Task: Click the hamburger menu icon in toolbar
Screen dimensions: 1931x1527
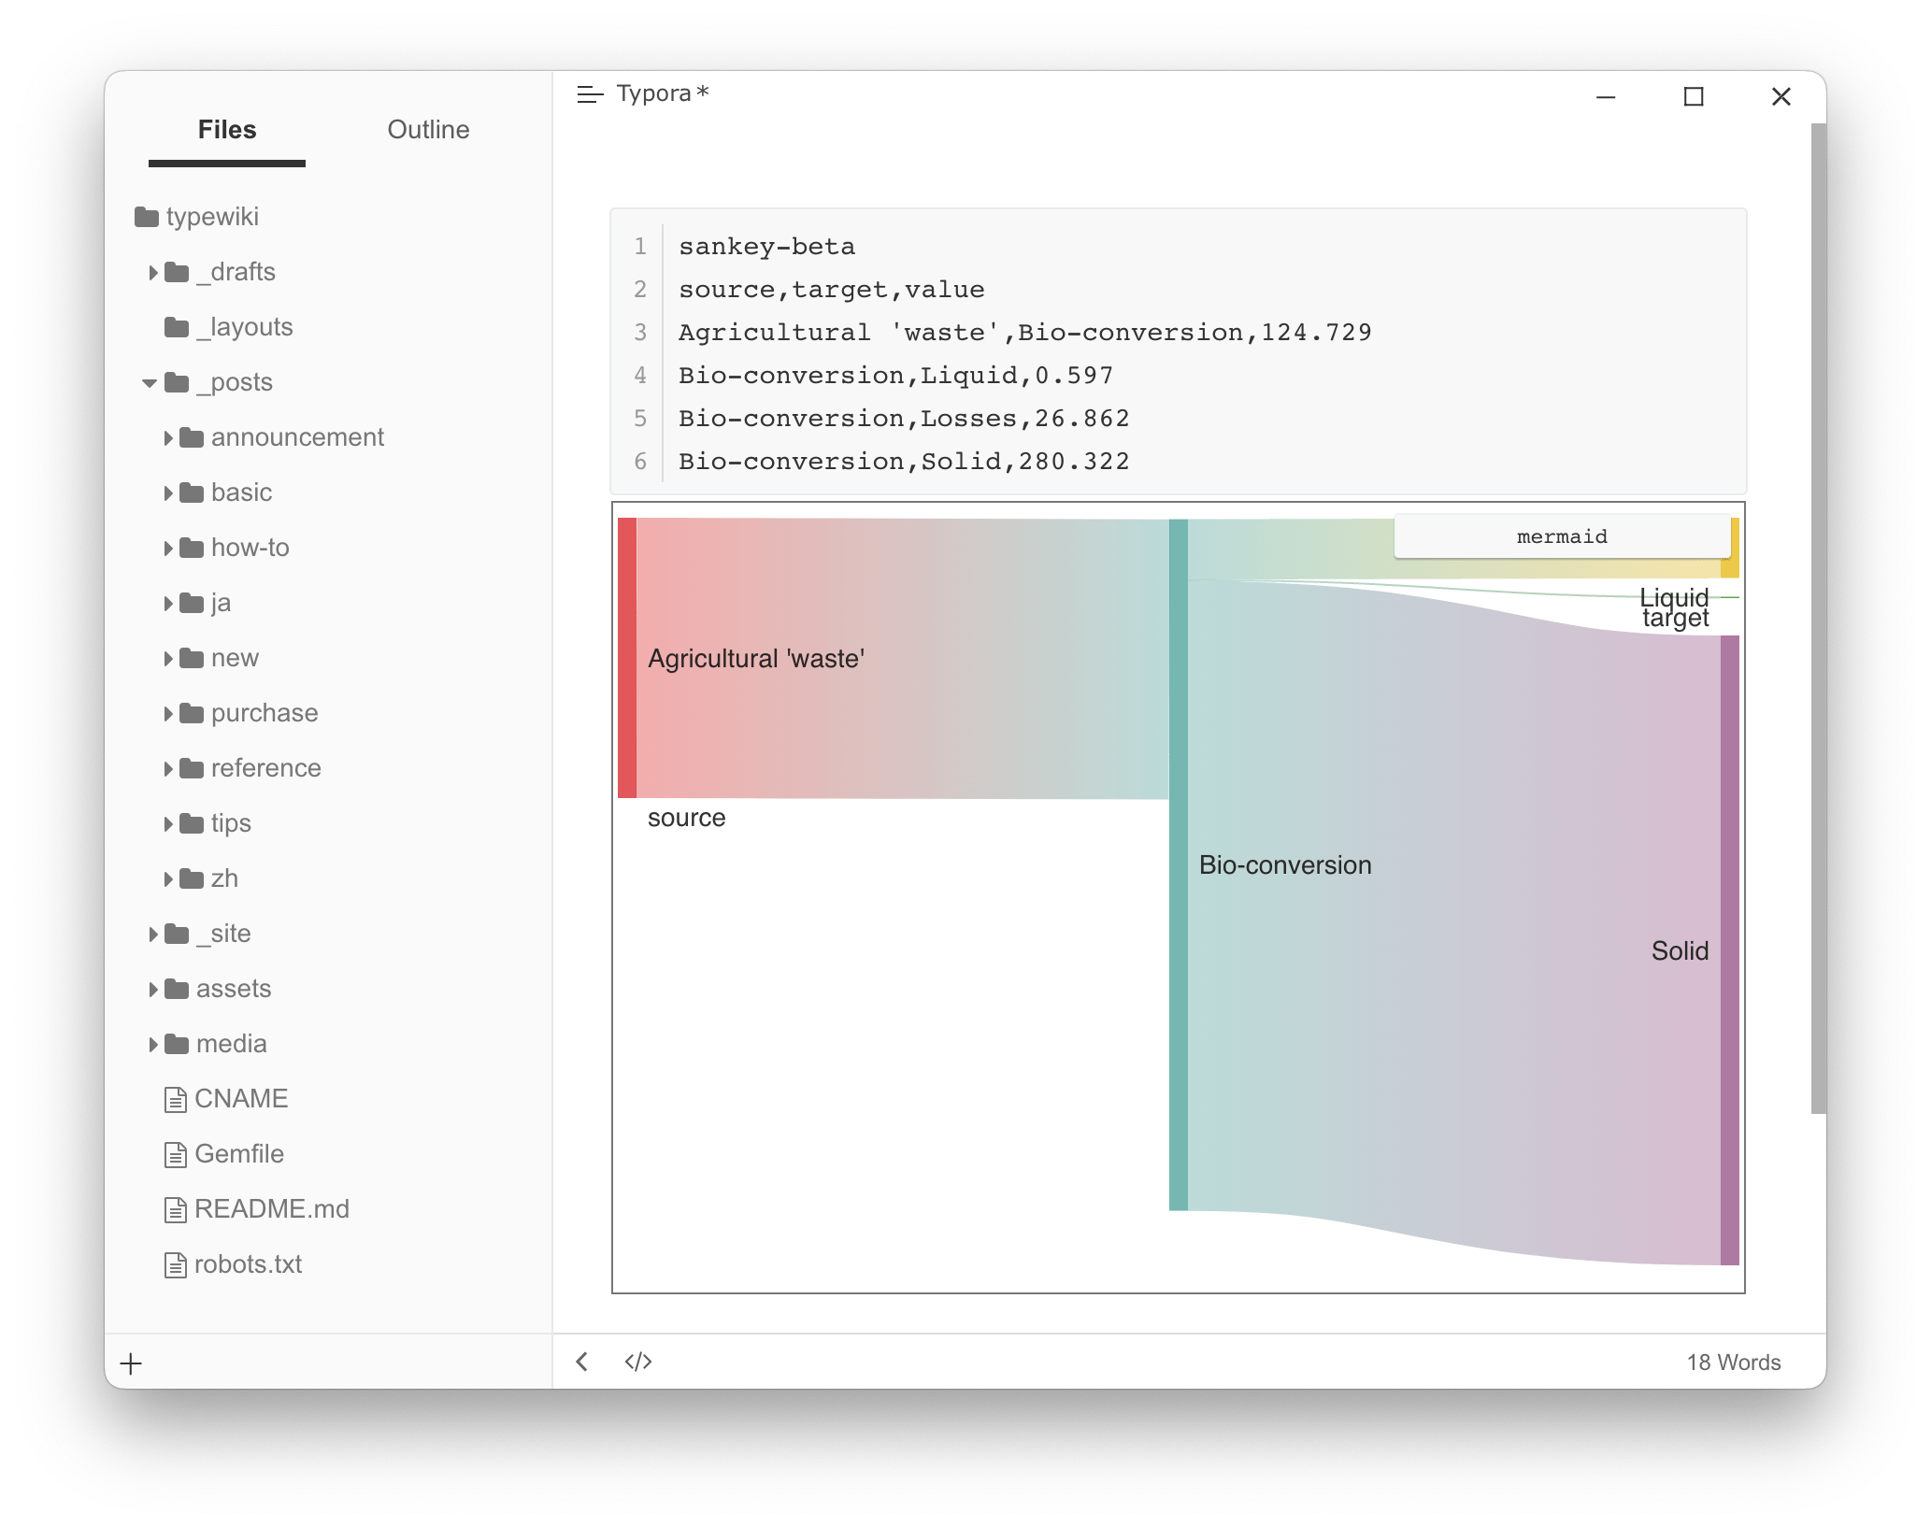Action: [588, 94]
